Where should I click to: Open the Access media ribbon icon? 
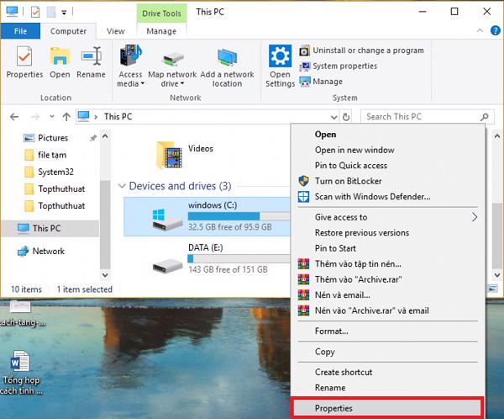pos(130,57)
